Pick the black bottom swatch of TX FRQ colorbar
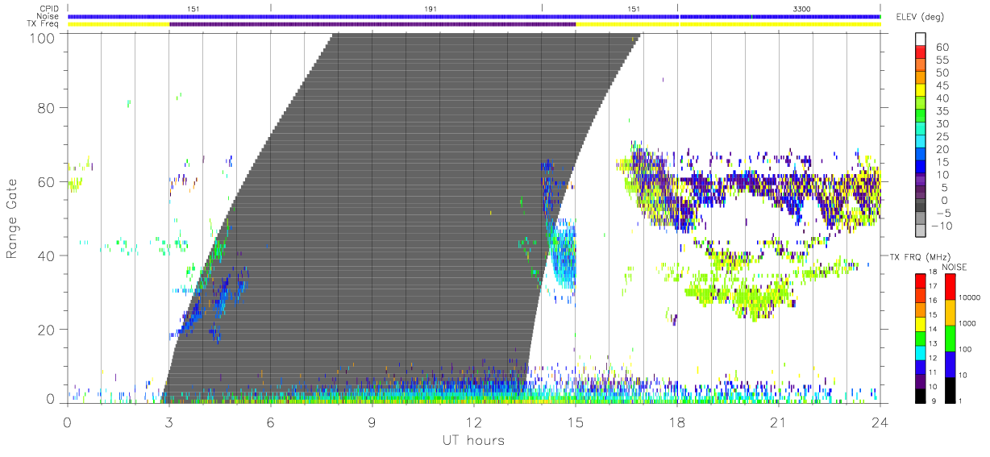This screenshot has height=457, width=990. [x=921, y=394]
